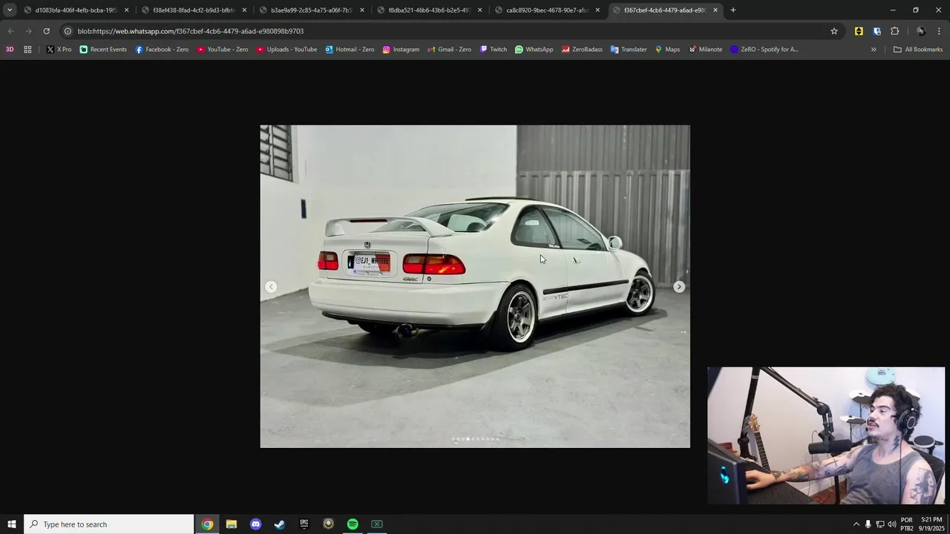Open a new tab with plus button
Viewport: 950px width, 534px height.
tap(733, 10)
